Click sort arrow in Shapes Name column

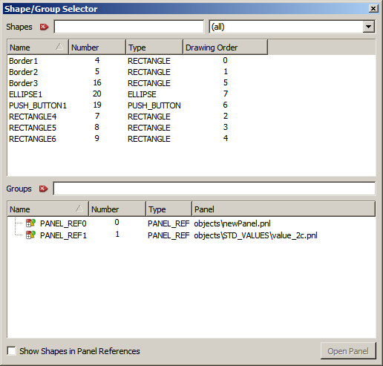tap(59, 47)
